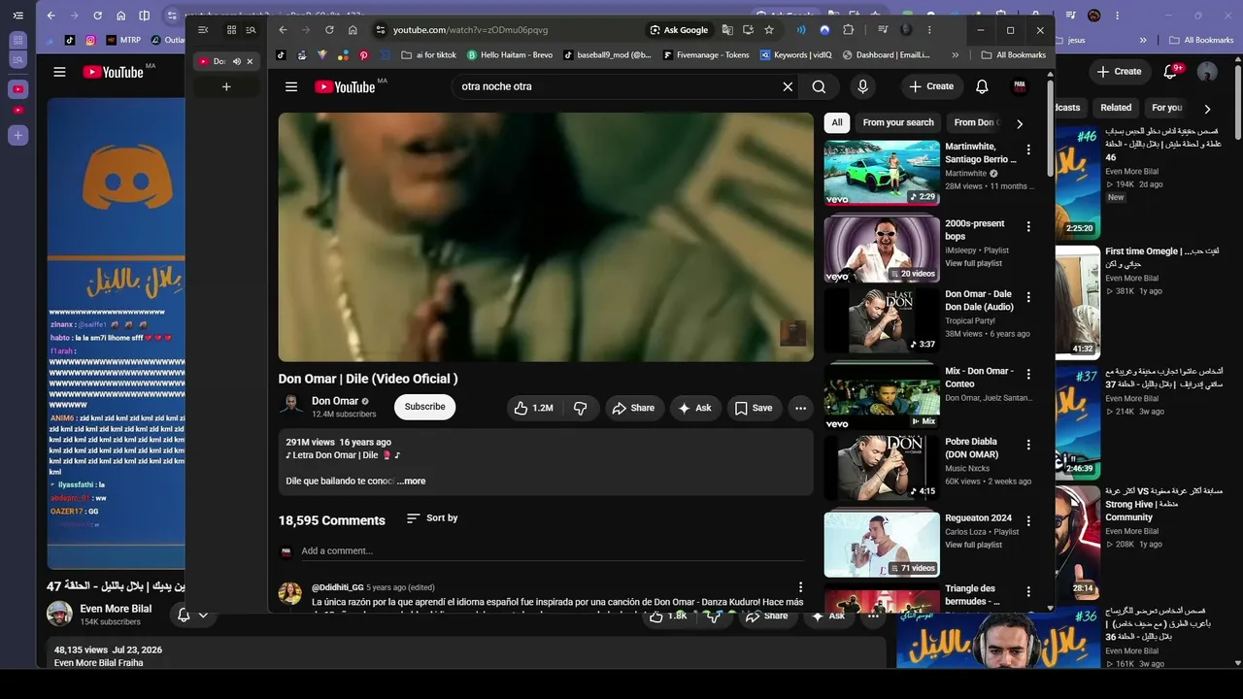Like the Don Omar Dile video
The image size is (1243, 699).
[x=533, y=408]
